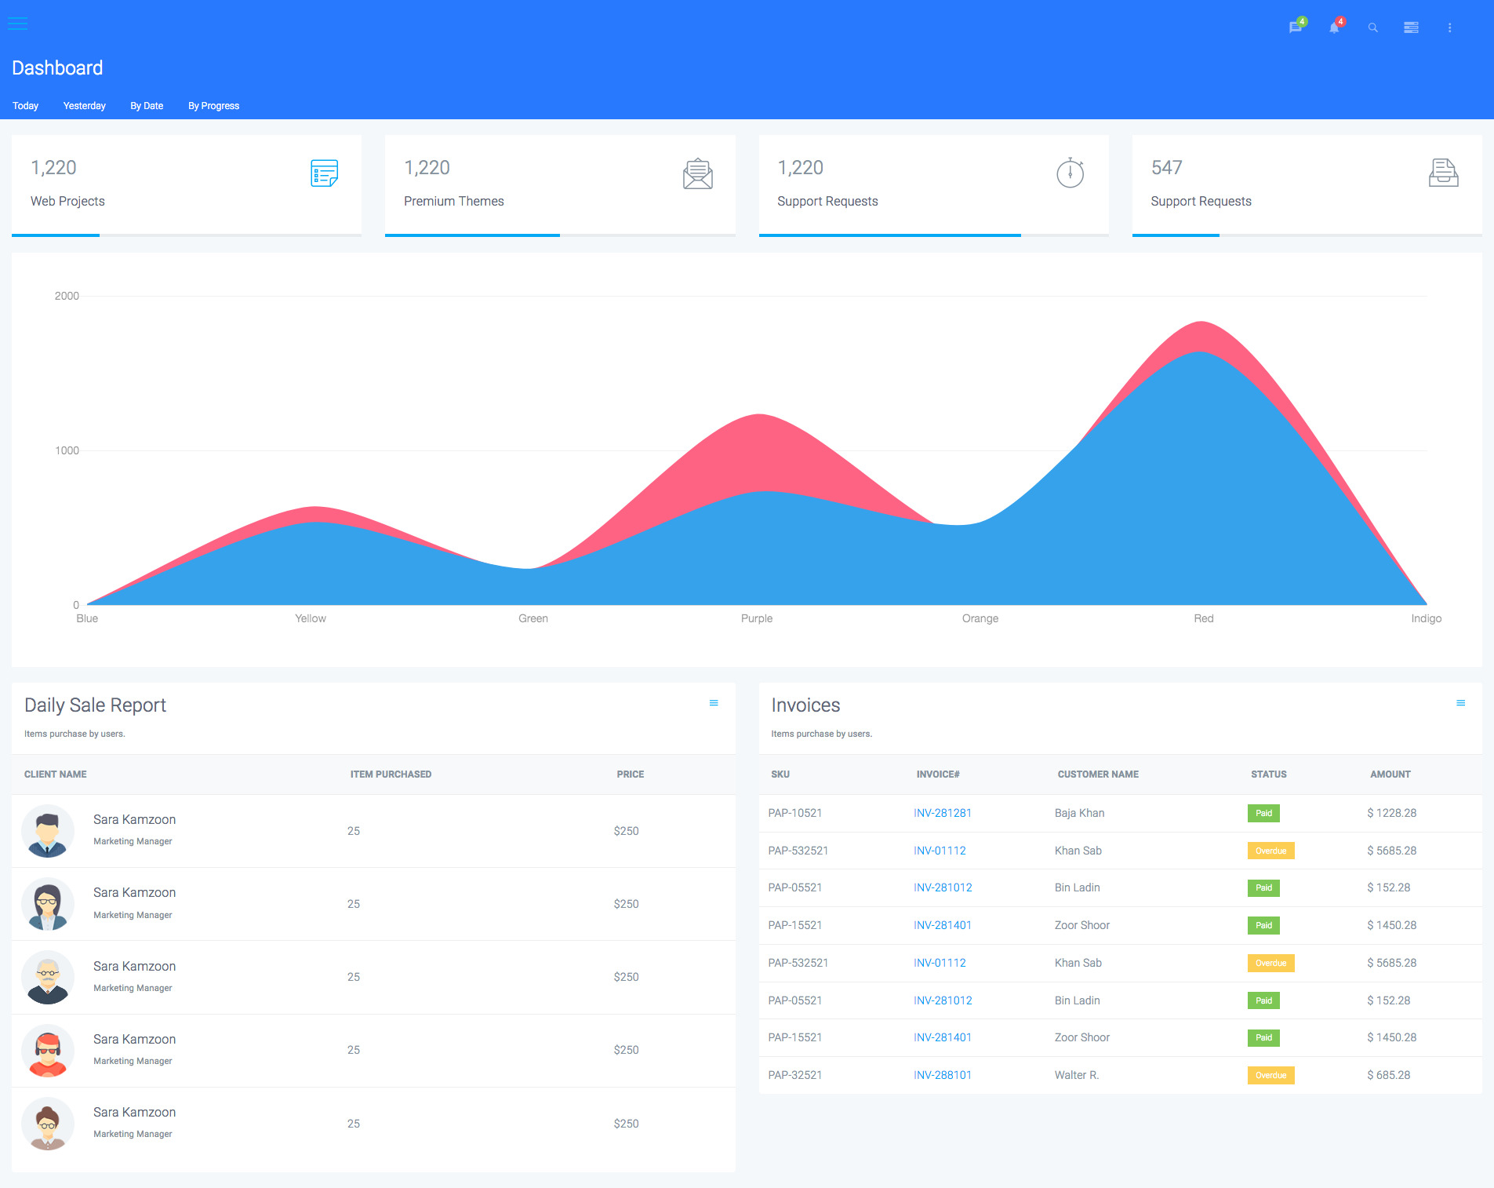
Task: Open invoice link INV-288101
Action: (x=943, y=1075)
